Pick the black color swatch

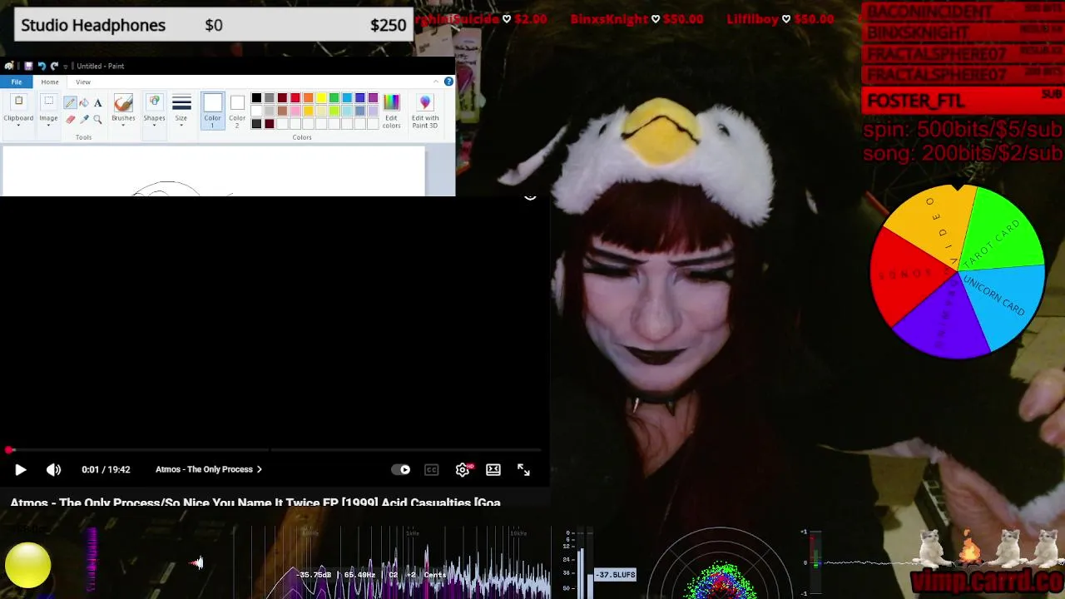pyautogui.click(x=256, y=98)
